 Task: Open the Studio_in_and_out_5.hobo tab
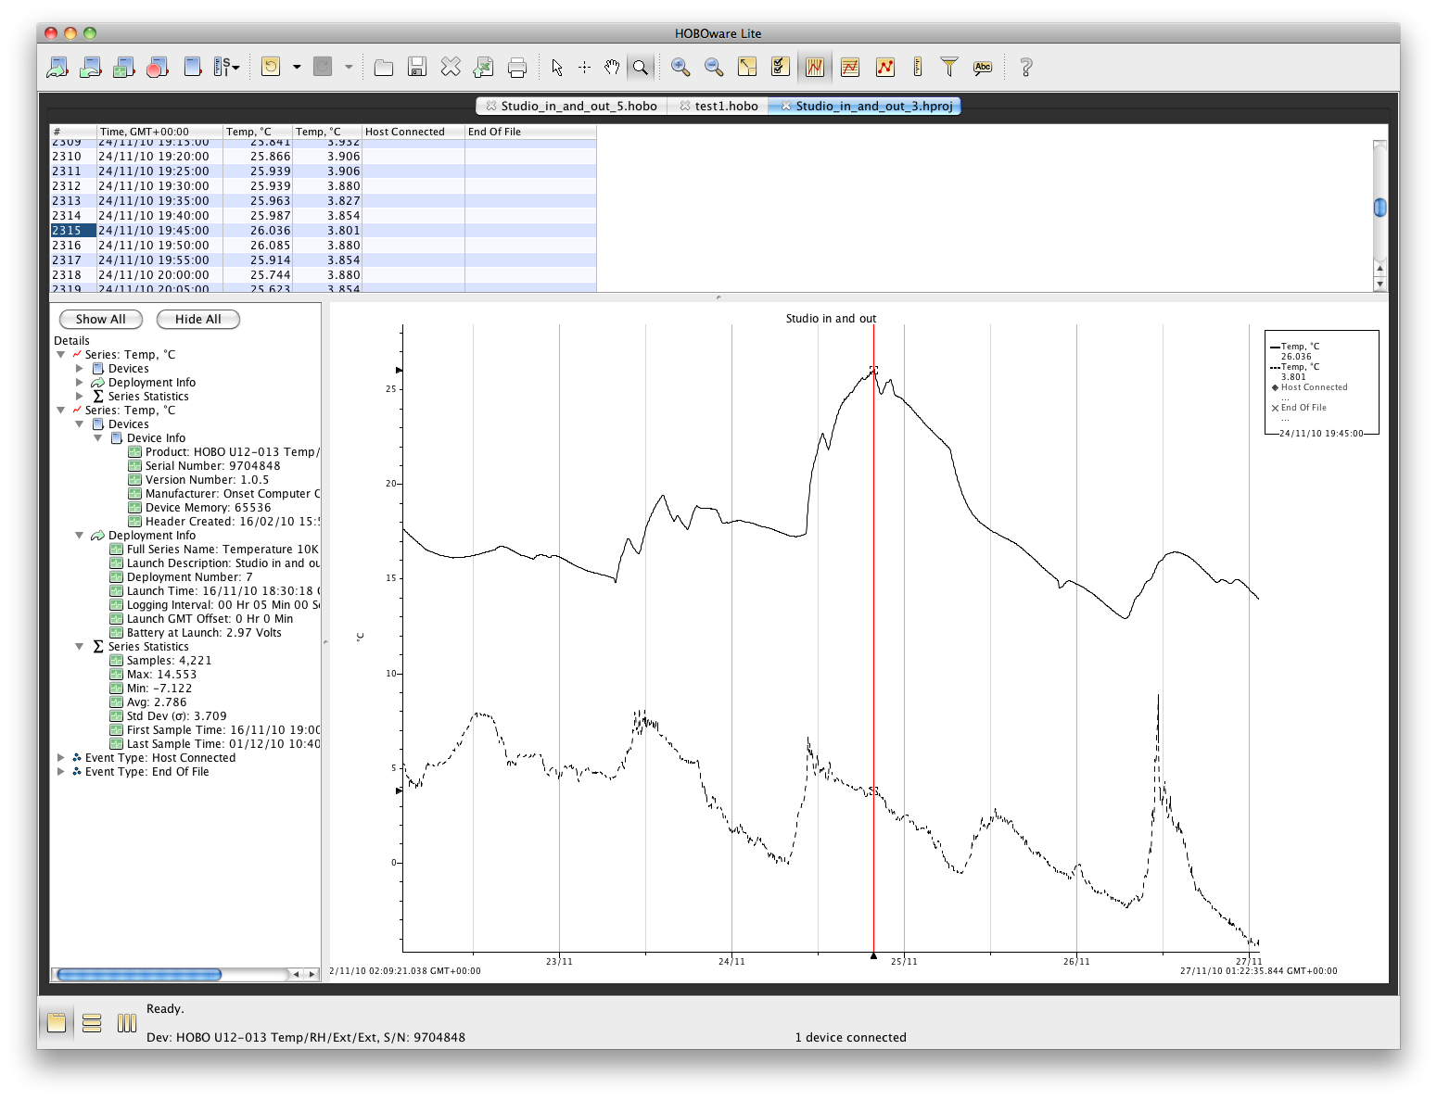[579, 106]
